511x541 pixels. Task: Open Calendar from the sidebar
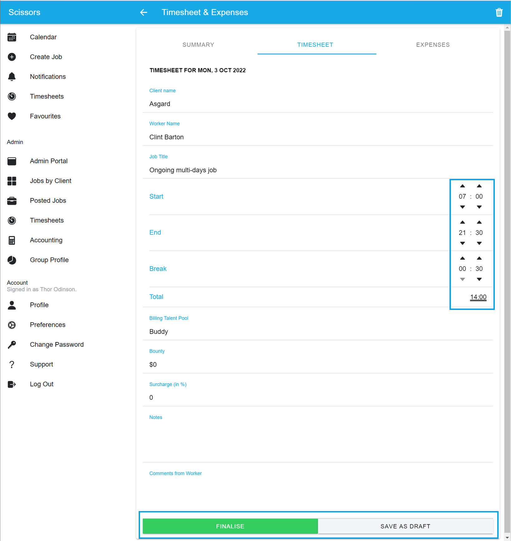tap(43, 37)
